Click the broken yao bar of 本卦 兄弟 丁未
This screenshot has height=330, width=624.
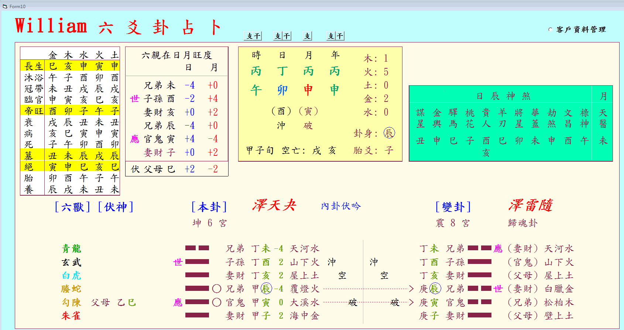coord(197,248)
